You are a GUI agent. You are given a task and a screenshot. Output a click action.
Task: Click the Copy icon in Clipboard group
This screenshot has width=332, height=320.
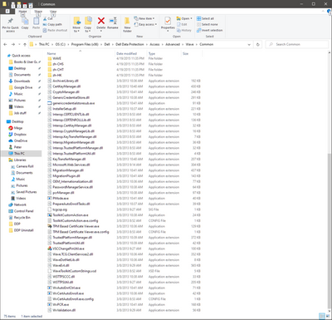coord(25,22)
